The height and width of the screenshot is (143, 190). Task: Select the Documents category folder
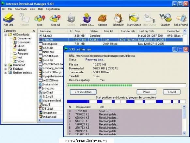(22, 42)
